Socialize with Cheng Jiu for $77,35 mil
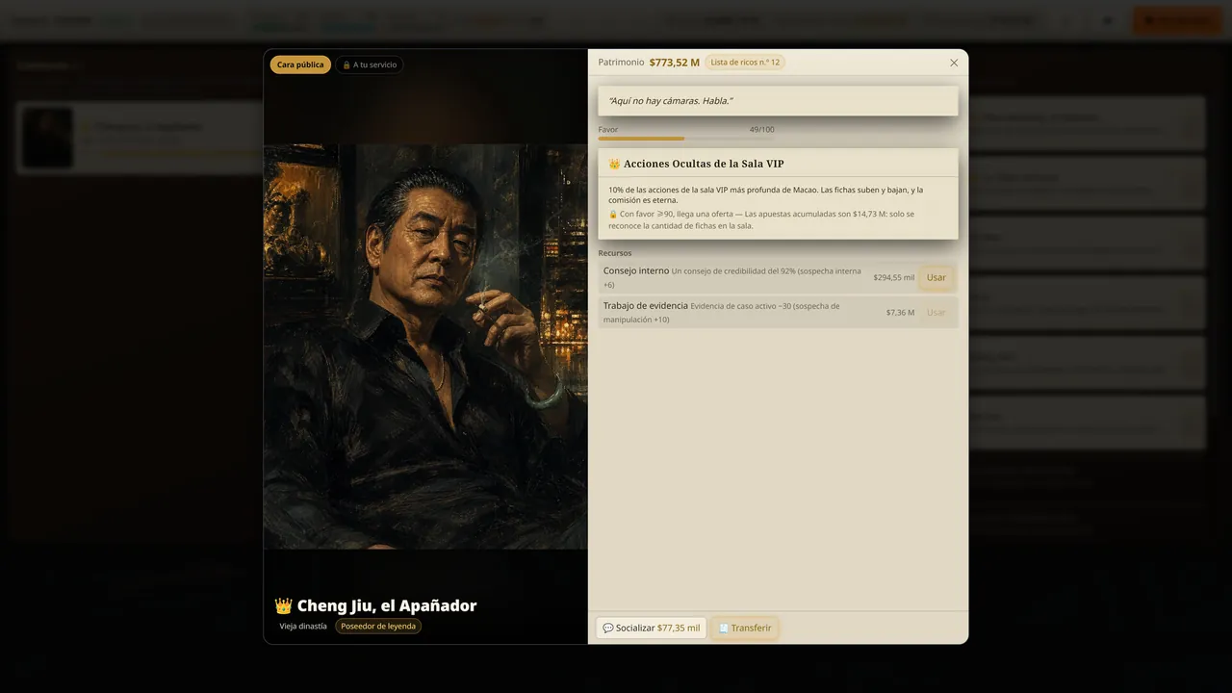 pos(652,629)
